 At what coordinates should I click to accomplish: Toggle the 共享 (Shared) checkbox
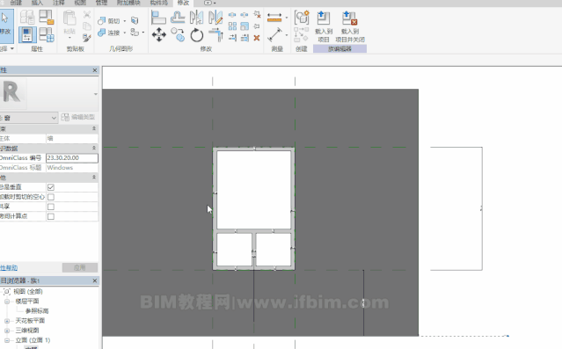tap(51, 207)
